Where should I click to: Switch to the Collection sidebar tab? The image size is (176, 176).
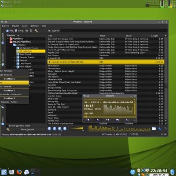coord(3,59)
